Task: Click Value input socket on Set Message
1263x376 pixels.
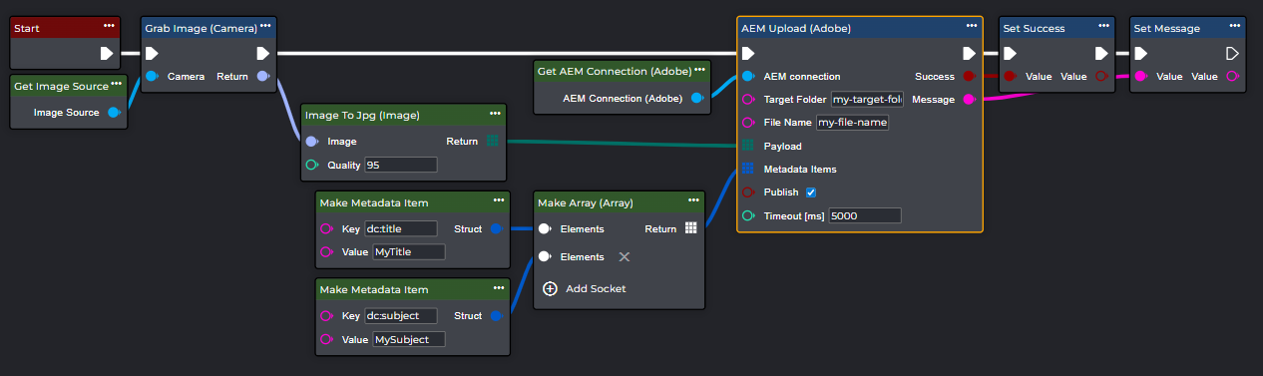Action: (1141, 76)
